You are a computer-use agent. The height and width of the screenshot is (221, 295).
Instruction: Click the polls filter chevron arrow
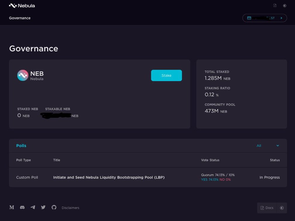pos(277,145)
